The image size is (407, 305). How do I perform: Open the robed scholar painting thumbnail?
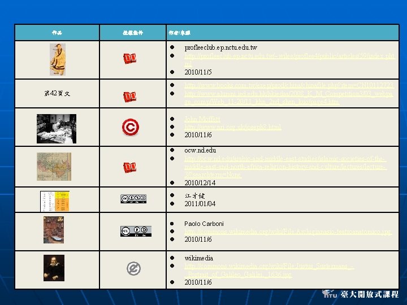point(58,59)
